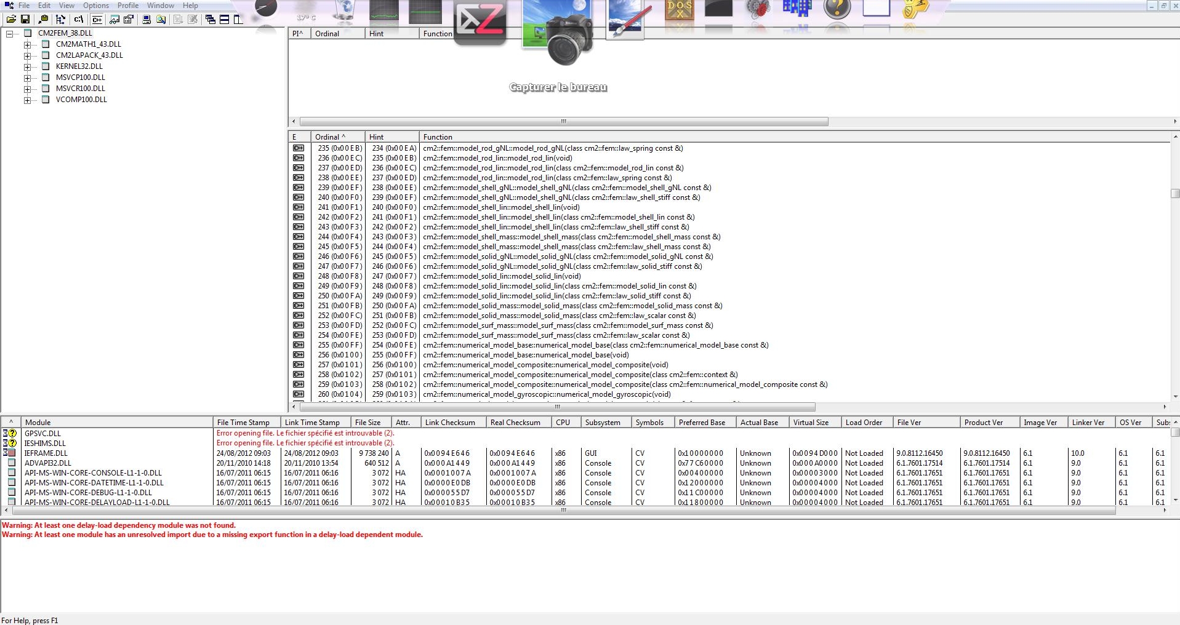The height and width of the screenshot is (625, 1180).
Task: Open the Edit menu
Action: click(44, 6)
